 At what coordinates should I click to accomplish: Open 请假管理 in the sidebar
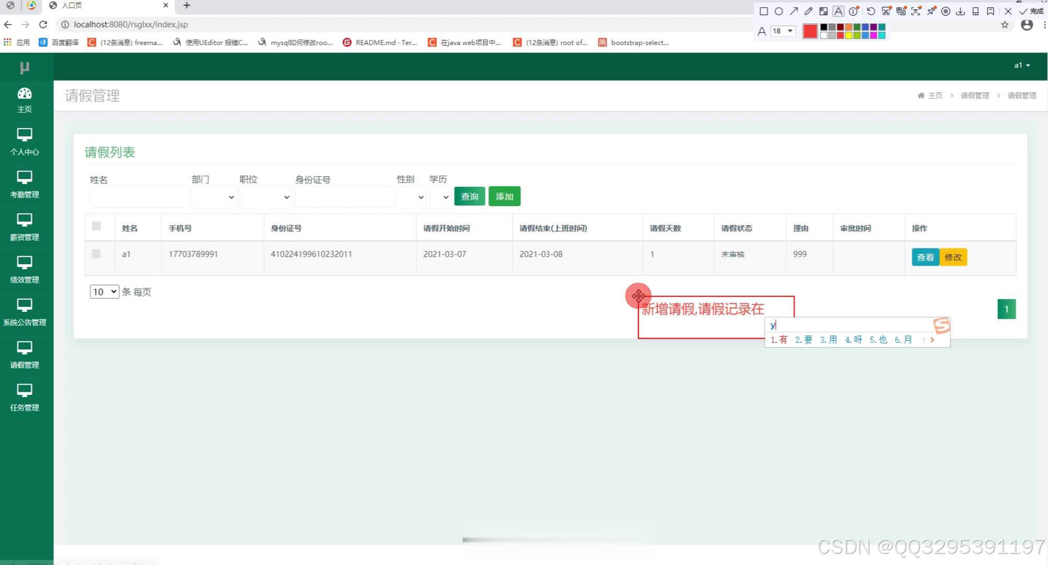[25, 355]
